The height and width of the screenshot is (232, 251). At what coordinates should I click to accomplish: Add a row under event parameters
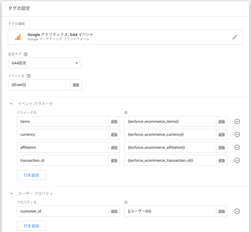[31, 175]
